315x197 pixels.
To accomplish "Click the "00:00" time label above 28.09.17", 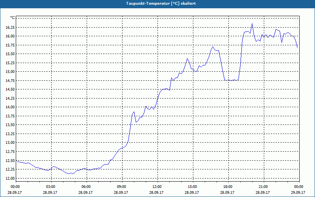I will 15,187.
